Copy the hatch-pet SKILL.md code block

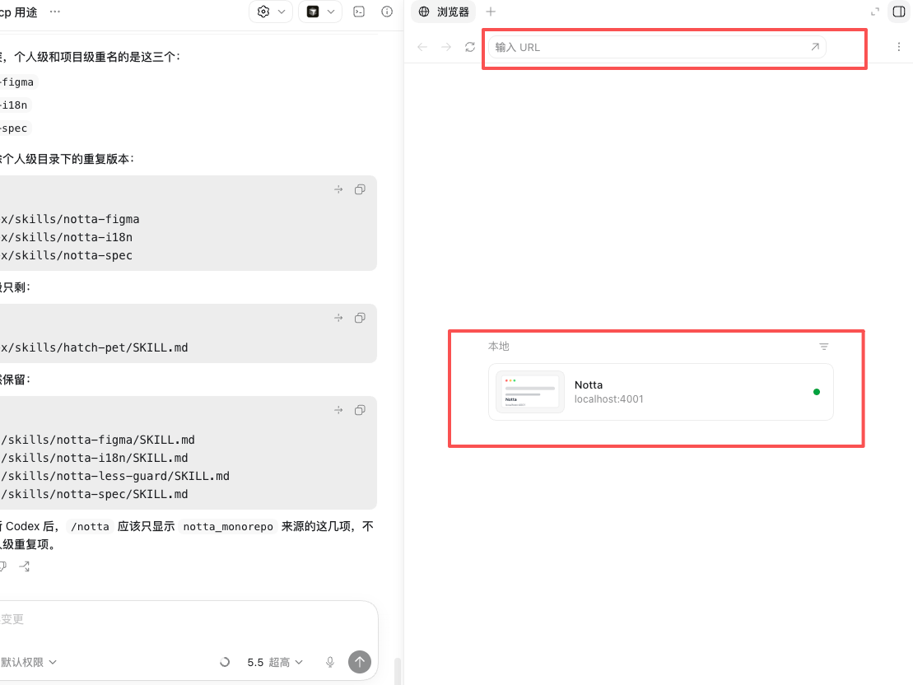click(x=360, y=318)
